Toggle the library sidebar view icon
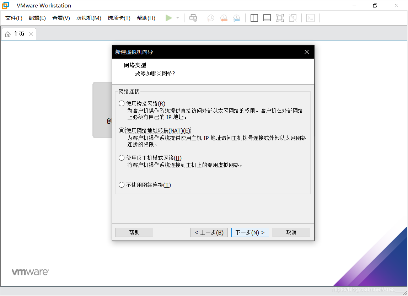Screen dimensions: 408x296 254,18
